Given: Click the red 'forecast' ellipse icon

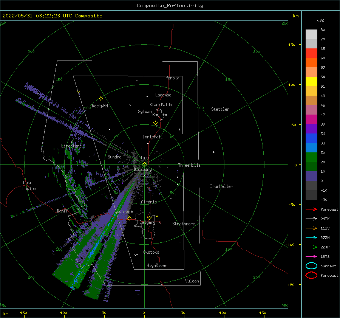Looking at the screenshot, I should pos(311,275).
